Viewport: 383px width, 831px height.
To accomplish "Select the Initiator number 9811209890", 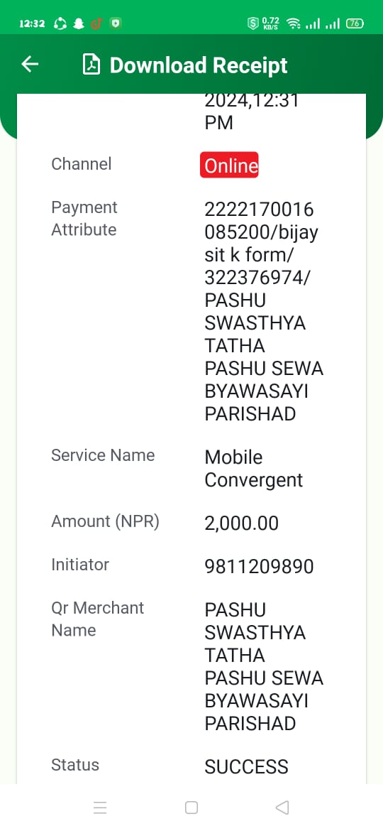I will point(259,567).
